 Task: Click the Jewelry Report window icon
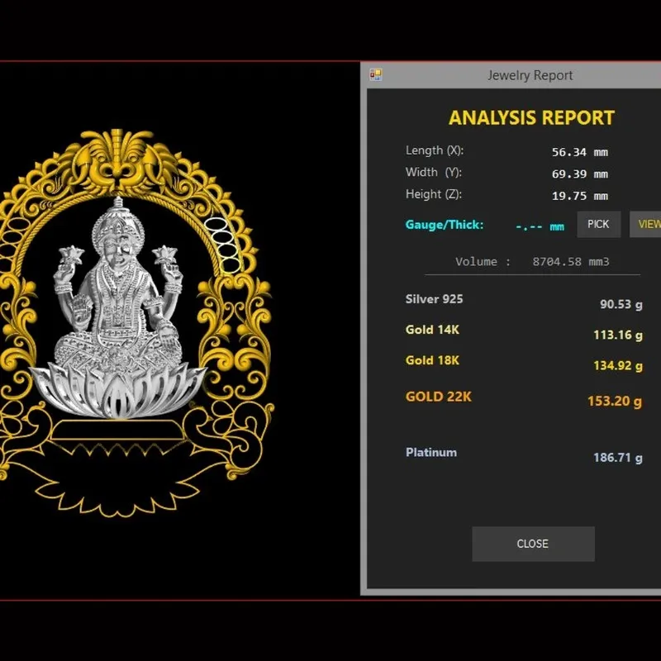pyautogui.click(x=376, y=75)
